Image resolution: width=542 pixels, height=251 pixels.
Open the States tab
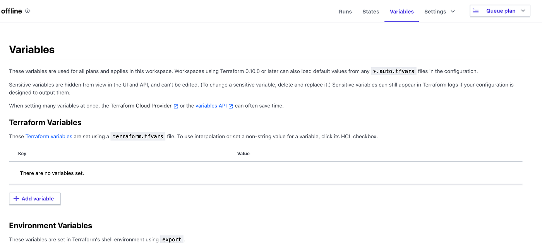pyautogui.click(x=370, y=12)
